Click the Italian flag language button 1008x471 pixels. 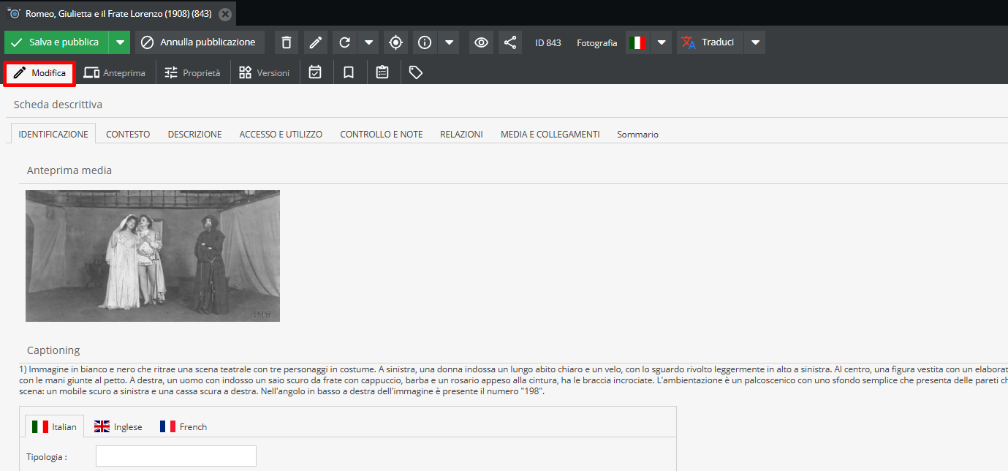click(x=638, y=42)
